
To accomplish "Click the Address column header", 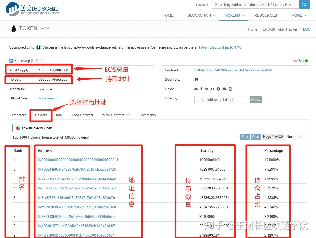I will coord(45,151).
